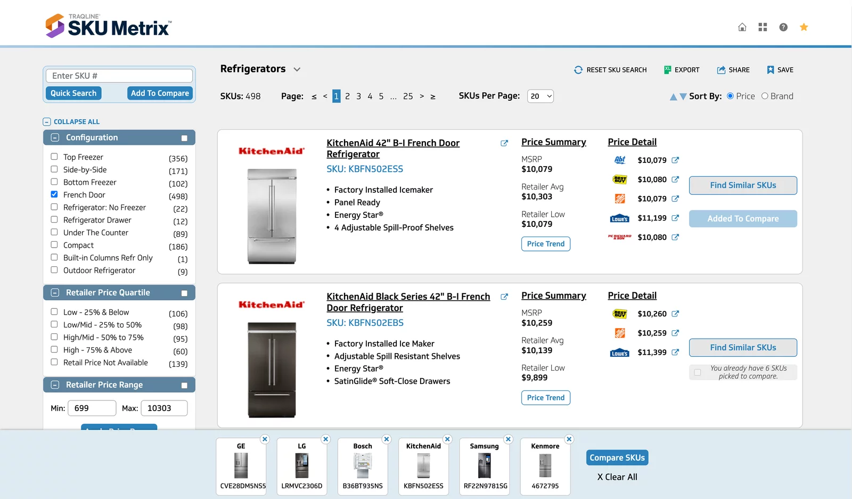This screenshot has height=499, width=852.
Task: Open Lowe's $11,199 external link icon
Action: [675, 218]
